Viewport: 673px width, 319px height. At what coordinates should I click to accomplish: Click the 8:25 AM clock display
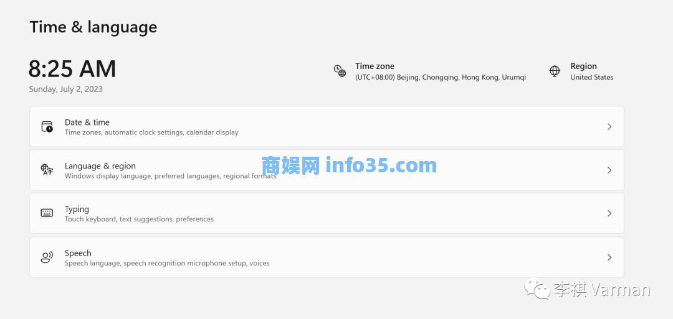point(72,69)
